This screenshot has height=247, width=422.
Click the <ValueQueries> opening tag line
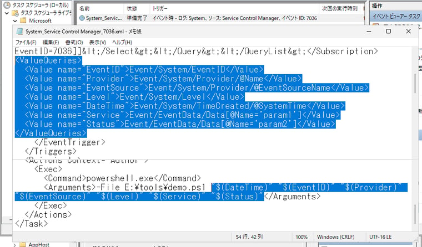(48, 60)
